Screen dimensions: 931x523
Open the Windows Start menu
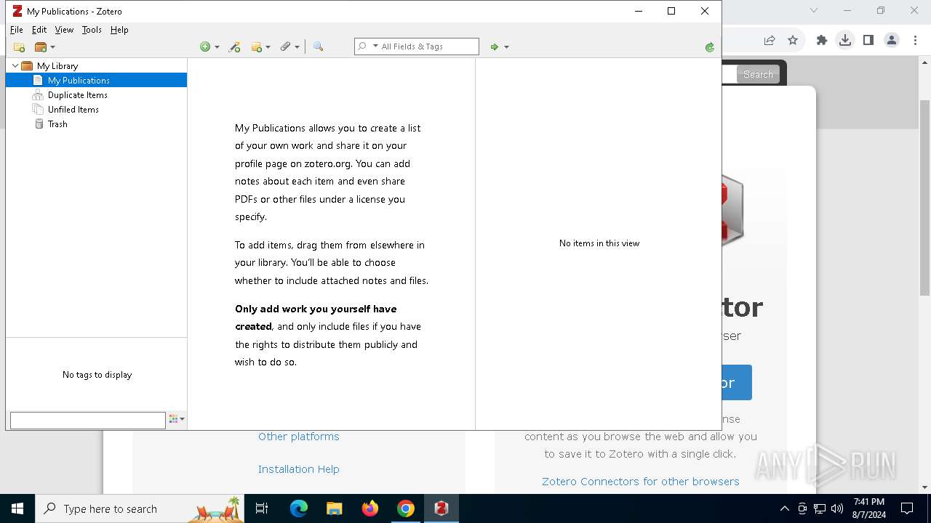(17, 508)
